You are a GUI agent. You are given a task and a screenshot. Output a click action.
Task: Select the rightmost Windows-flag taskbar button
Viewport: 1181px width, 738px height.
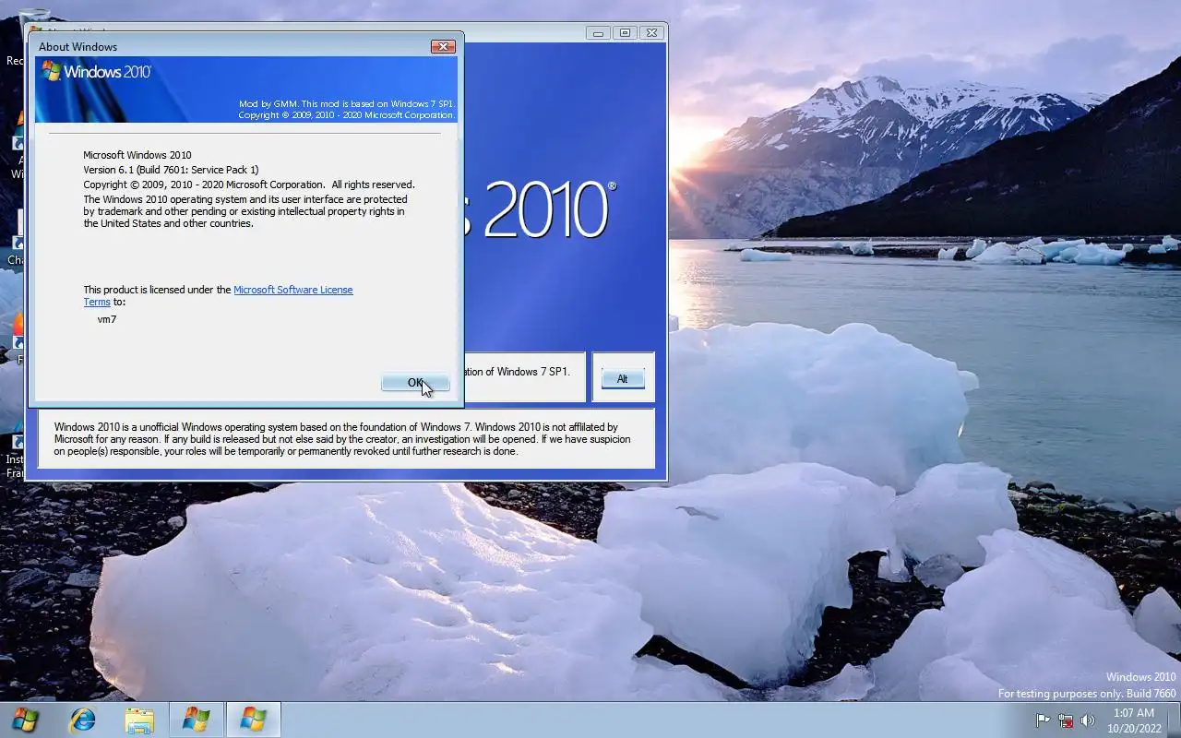click(x=253, y=720)
